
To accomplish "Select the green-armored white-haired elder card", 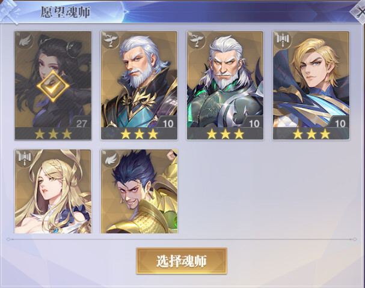I will pyautogui.click(x=225, y=85).
